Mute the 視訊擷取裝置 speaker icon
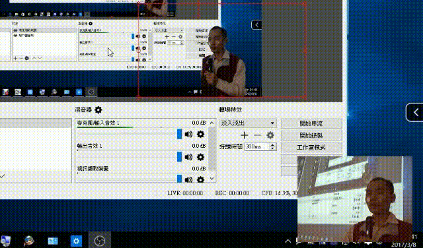The height and width of the screenshot is (248, 423). 188,179
